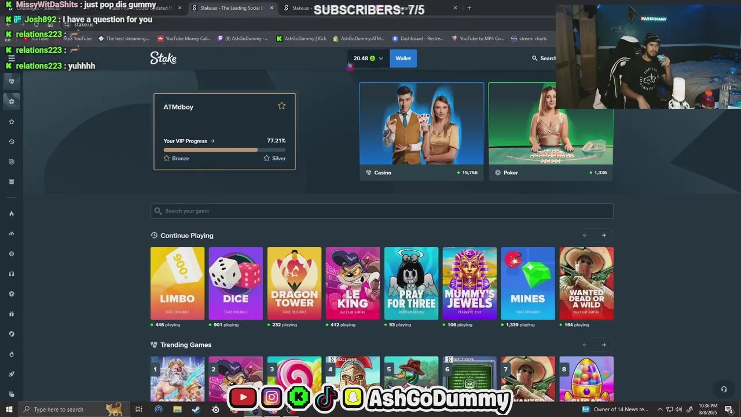Open the gift box promotions icon in sidebar
The height and width of the screenshot is (417, 741).
[x=11, y=314]
